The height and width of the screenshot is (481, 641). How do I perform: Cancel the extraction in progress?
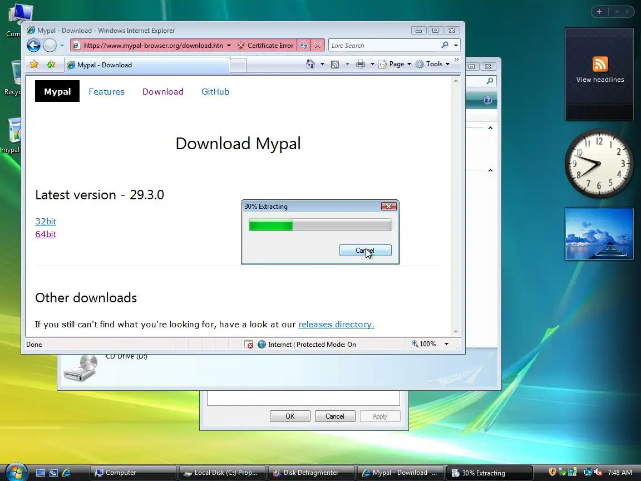[366, 251]
